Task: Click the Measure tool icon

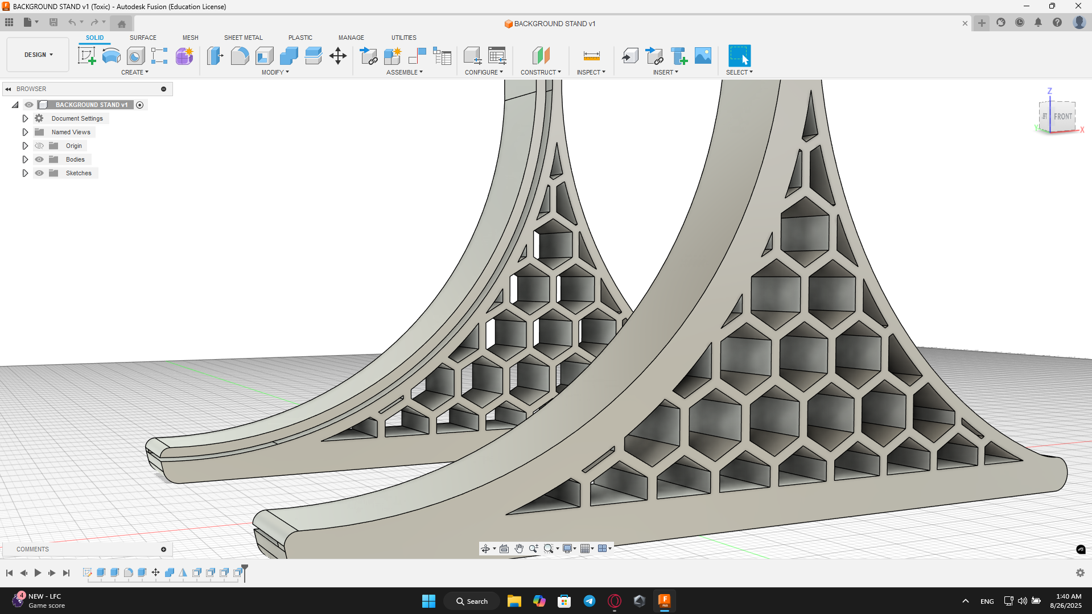Action: (591, 56)
